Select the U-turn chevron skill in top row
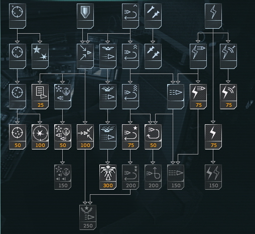The image size is (255, 234). 131,16
